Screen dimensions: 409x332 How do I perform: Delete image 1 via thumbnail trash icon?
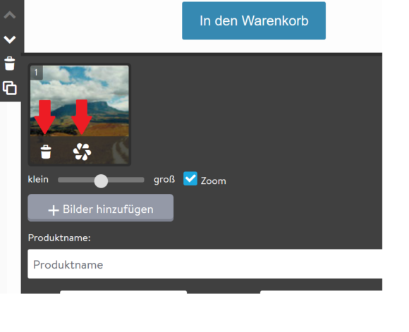(46, 152)
